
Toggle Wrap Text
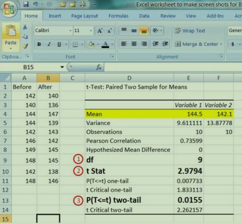190,31
